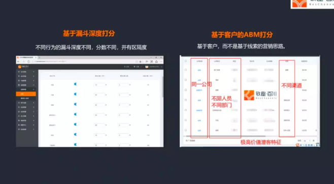Reload the page with the refresh icon

click(29, 62)
